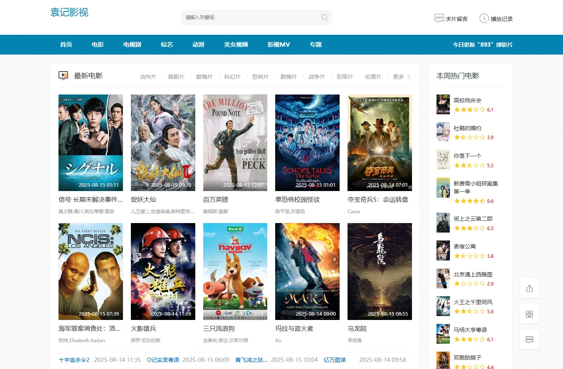Screen dimensions: 563x369
Task: Open the 求片留言 message icon
Action: (x=439, y=18)
